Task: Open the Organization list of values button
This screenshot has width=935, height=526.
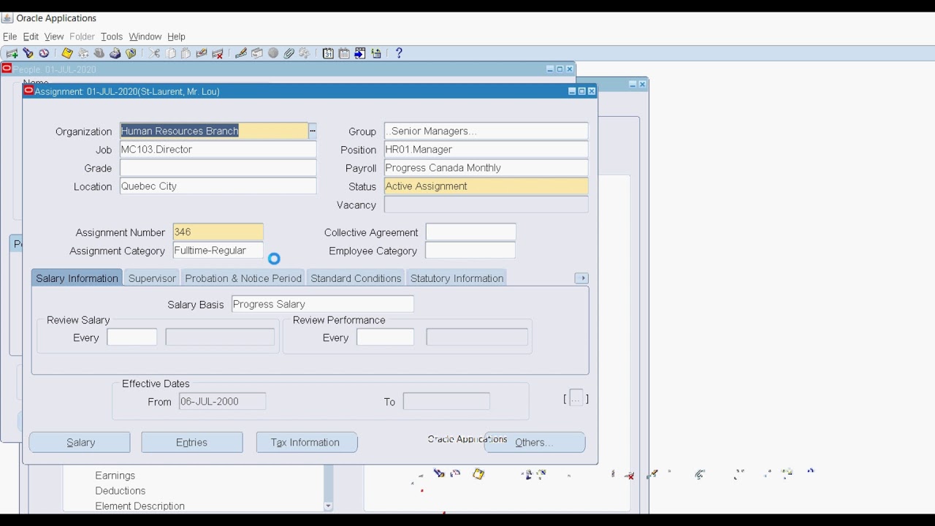Action: [x=313, y=131]
